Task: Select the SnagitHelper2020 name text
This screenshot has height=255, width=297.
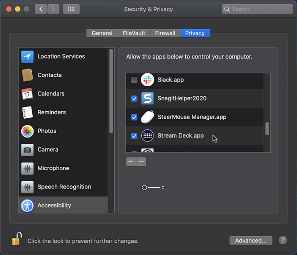Action: pyautogui.click(x=182, y=98)
